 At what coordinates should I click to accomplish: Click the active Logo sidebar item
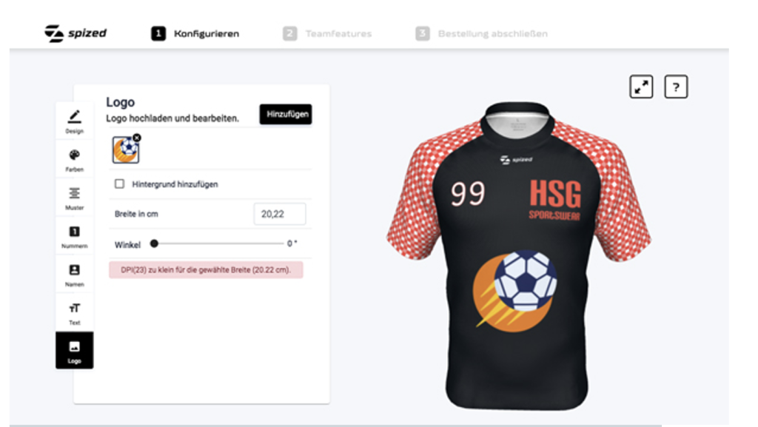click(x=75, y=351)
